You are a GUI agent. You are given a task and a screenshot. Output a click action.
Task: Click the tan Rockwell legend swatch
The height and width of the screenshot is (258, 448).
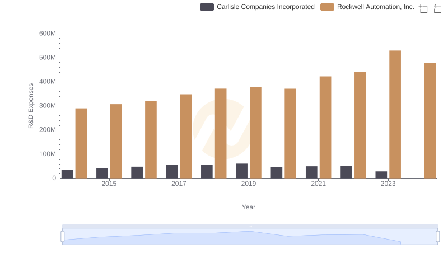pyautogui.click(x=327, y=7)
